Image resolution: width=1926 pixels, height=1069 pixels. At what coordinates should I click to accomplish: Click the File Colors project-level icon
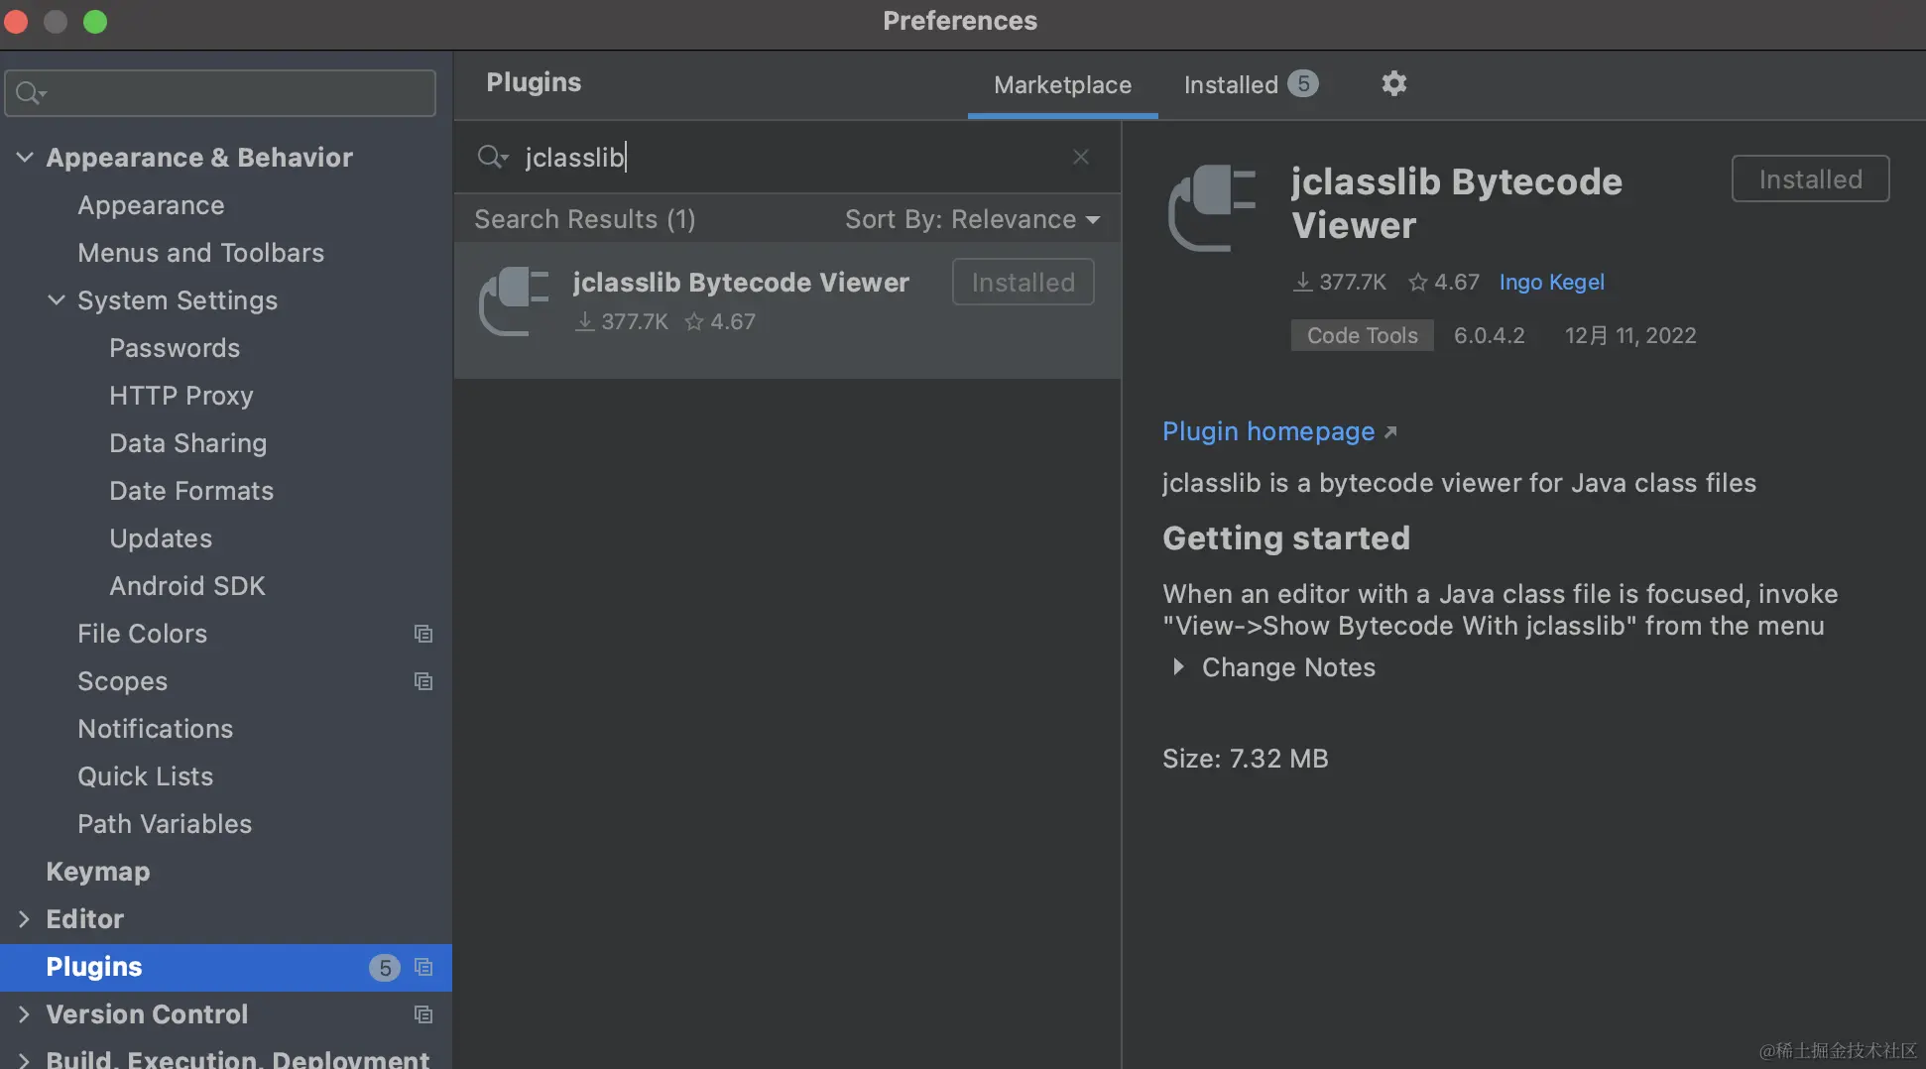pos(423,634)
